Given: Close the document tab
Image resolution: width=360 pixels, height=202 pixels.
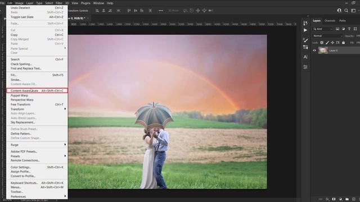Looking at the screenshot, I should tap(88, 18).
